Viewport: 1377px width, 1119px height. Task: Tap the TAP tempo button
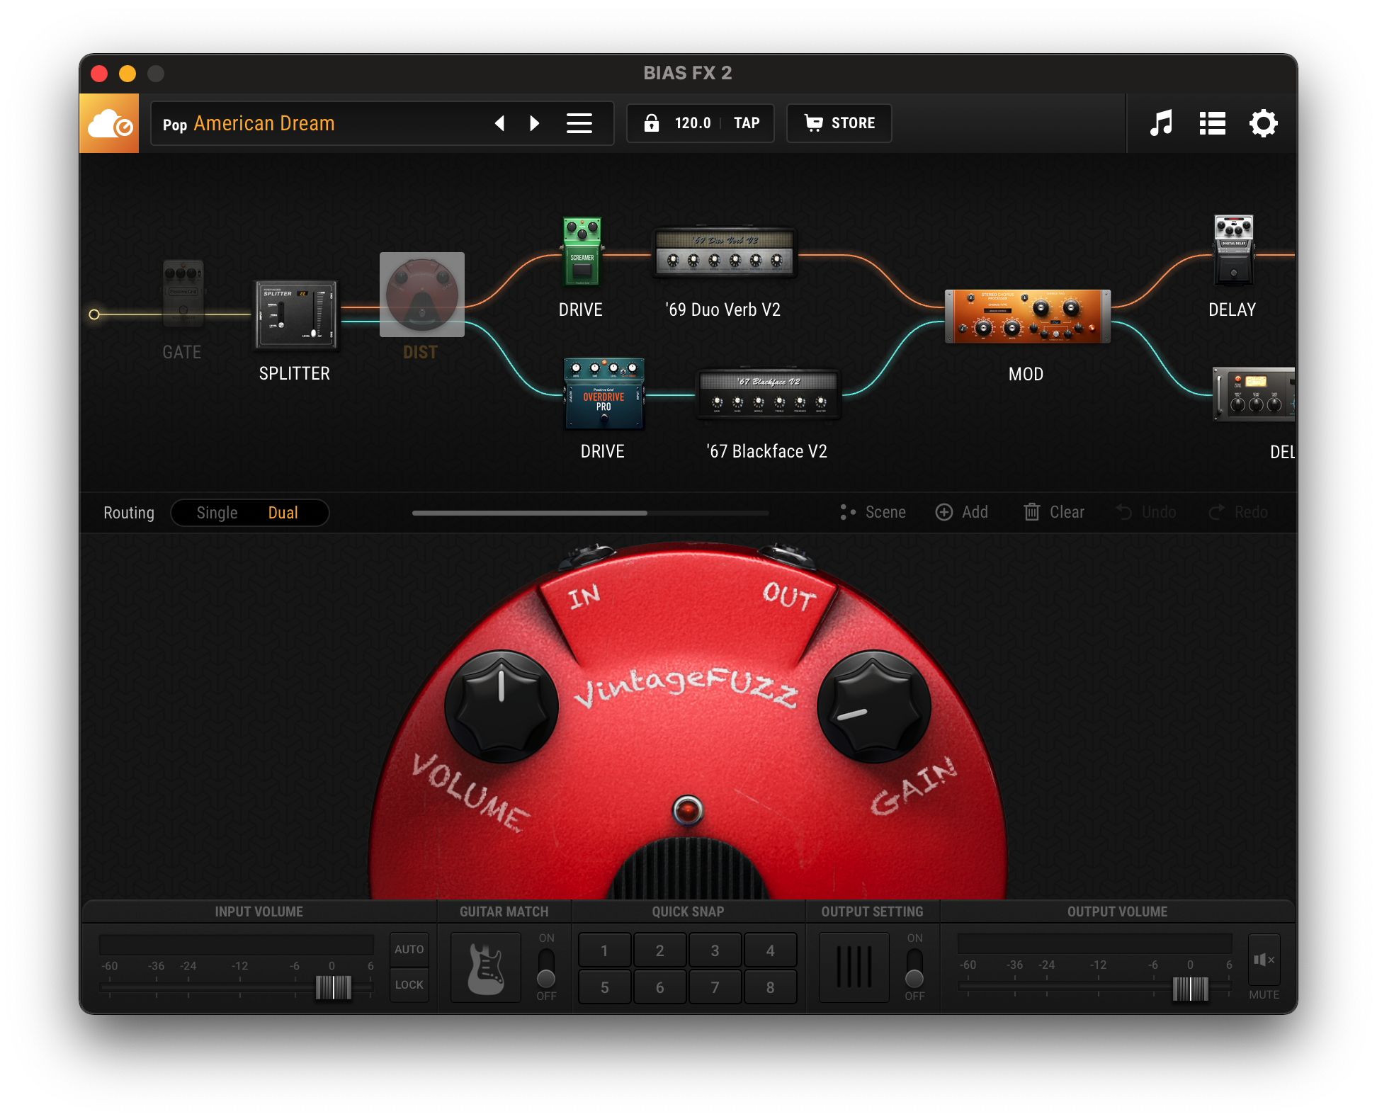pos(748,123)
